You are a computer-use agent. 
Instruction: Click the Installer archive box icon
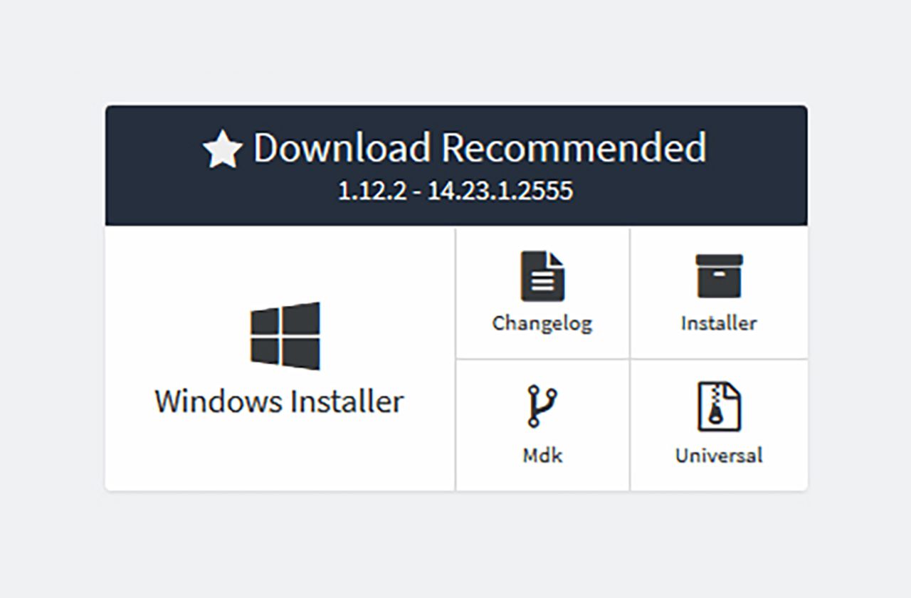point(719,276)
